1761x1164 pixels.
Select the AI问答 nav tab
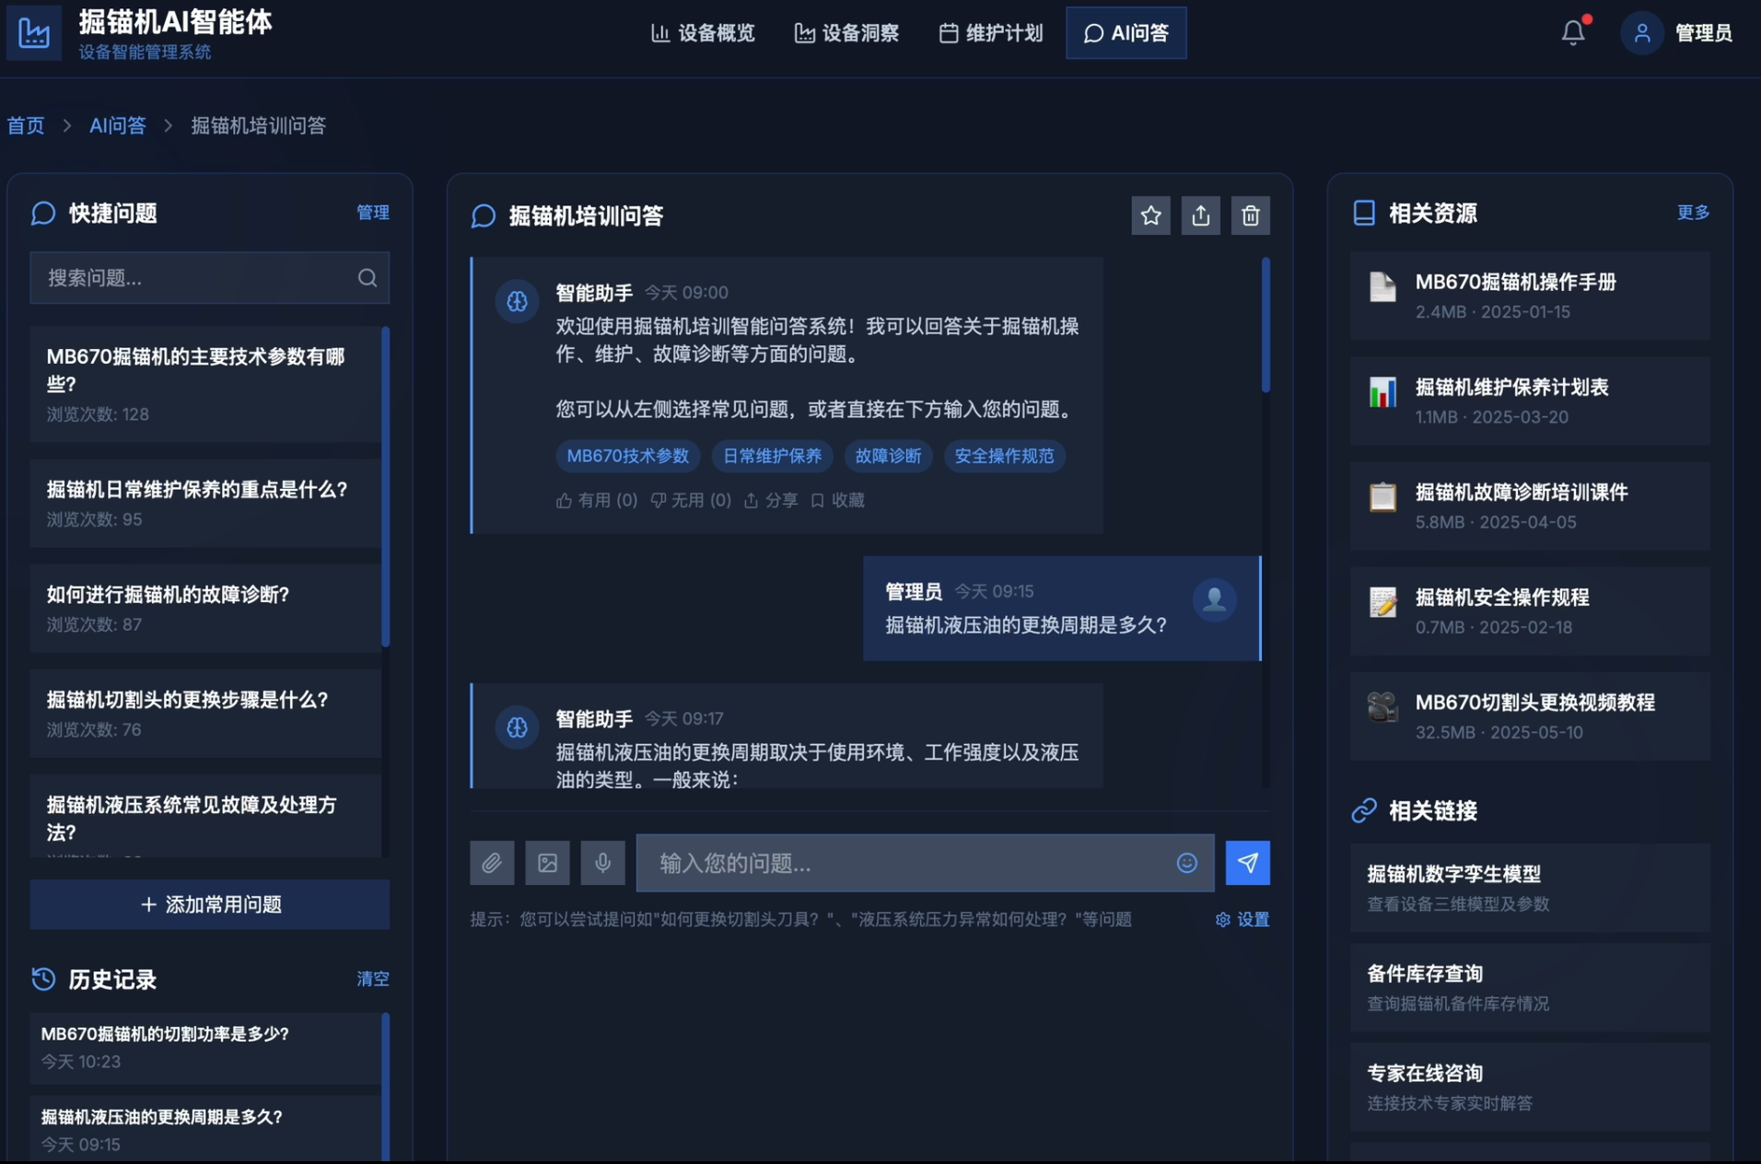pos(1125,33)
